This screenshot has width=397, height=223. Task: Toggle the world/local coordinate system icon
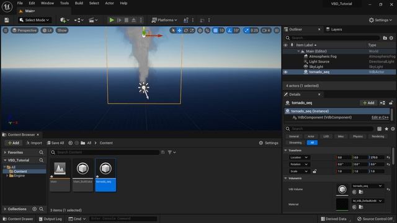200,30
